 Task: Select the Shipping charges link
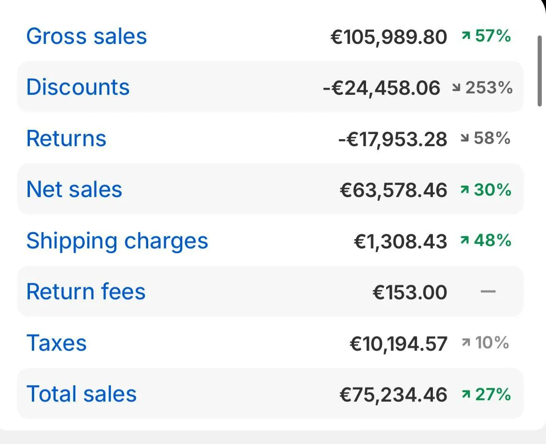[117, 241]
